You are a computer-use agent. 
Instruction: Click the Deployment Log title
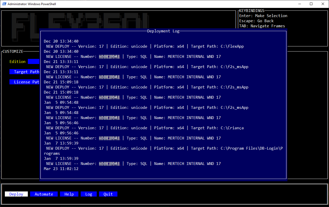[x=163, y=31]
